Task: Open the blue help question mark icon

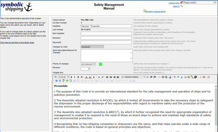Action: tap(56, 81)
